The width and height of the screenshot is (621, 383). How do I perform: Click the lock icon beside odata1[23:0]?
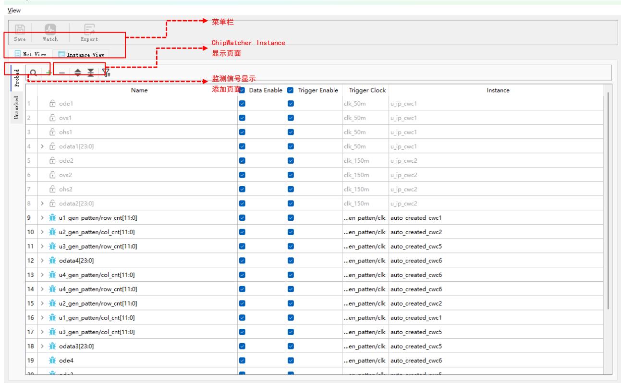point(53,146)
